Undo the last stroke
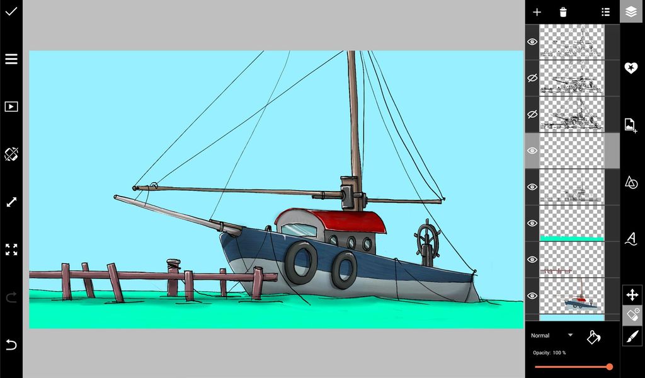 [11, 344]
